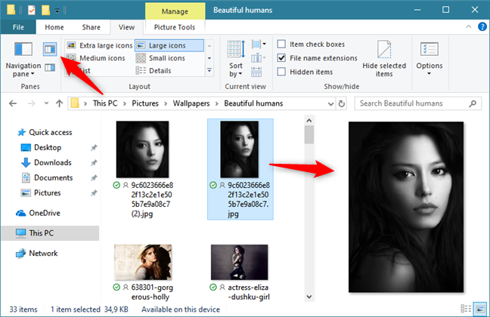This screenshot has width=490, height=317.
Task: Select 638301-gorgerous-holly image thumbnail
Action: pos(143,262)
